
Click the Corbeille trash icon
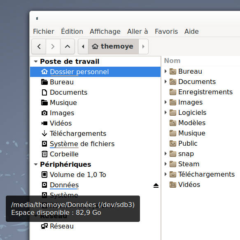(44, 154)
